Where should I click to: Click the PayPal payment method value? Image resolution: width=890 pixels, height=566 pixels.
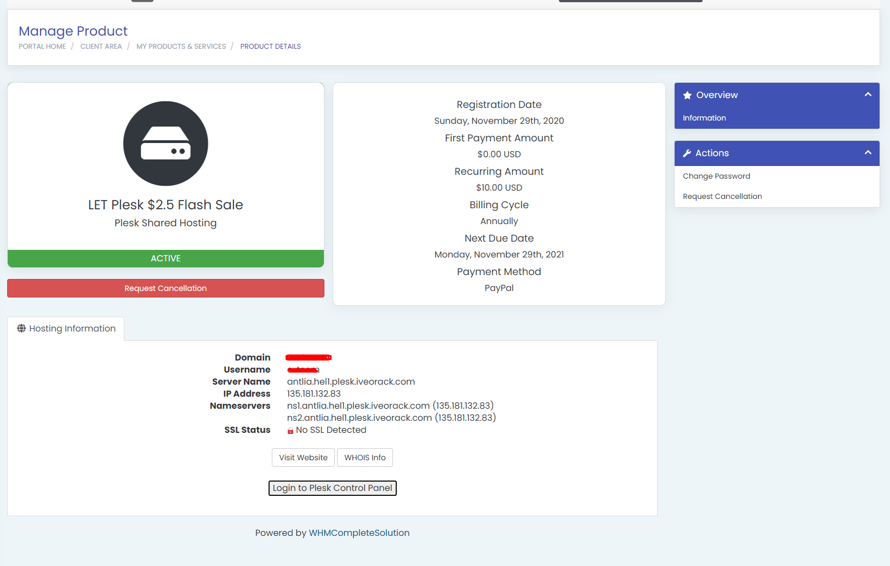499,288
